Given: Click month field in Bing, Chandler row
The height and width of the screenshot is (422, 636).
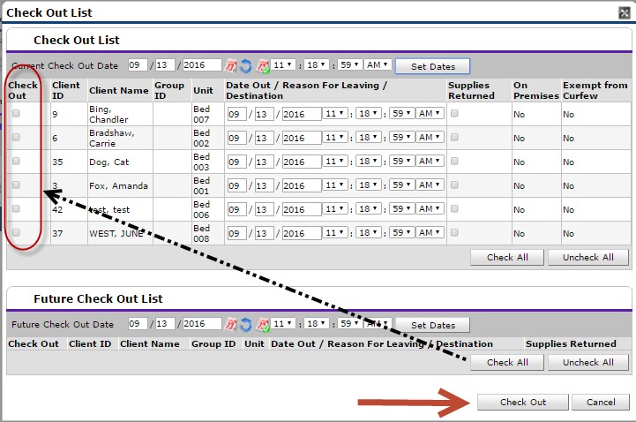Looking at the screenshot, I should pos(237,114).
